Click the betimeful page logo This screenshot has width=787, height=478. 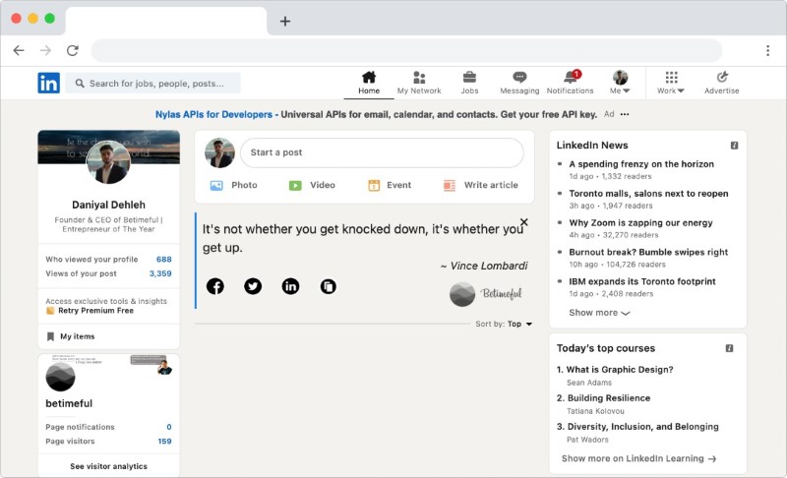pyautogui.click(x=60, y=377)
